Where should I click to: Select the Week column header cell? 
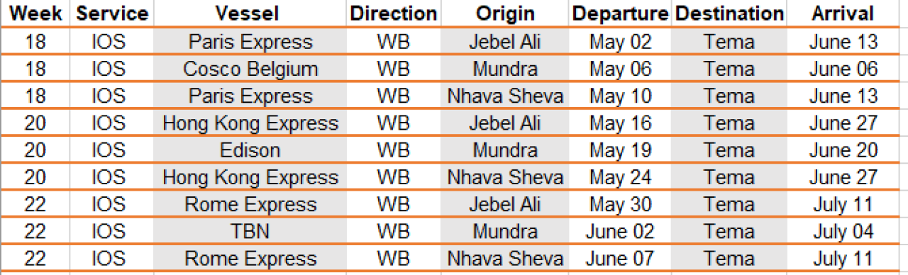(35, 13)
